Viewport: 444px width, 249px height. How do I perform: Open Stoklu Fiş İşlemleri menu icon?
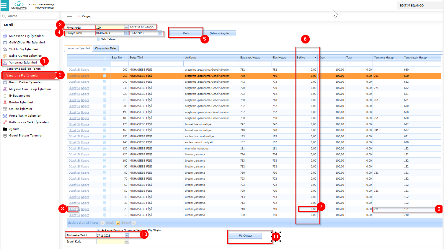pos(5,49)
